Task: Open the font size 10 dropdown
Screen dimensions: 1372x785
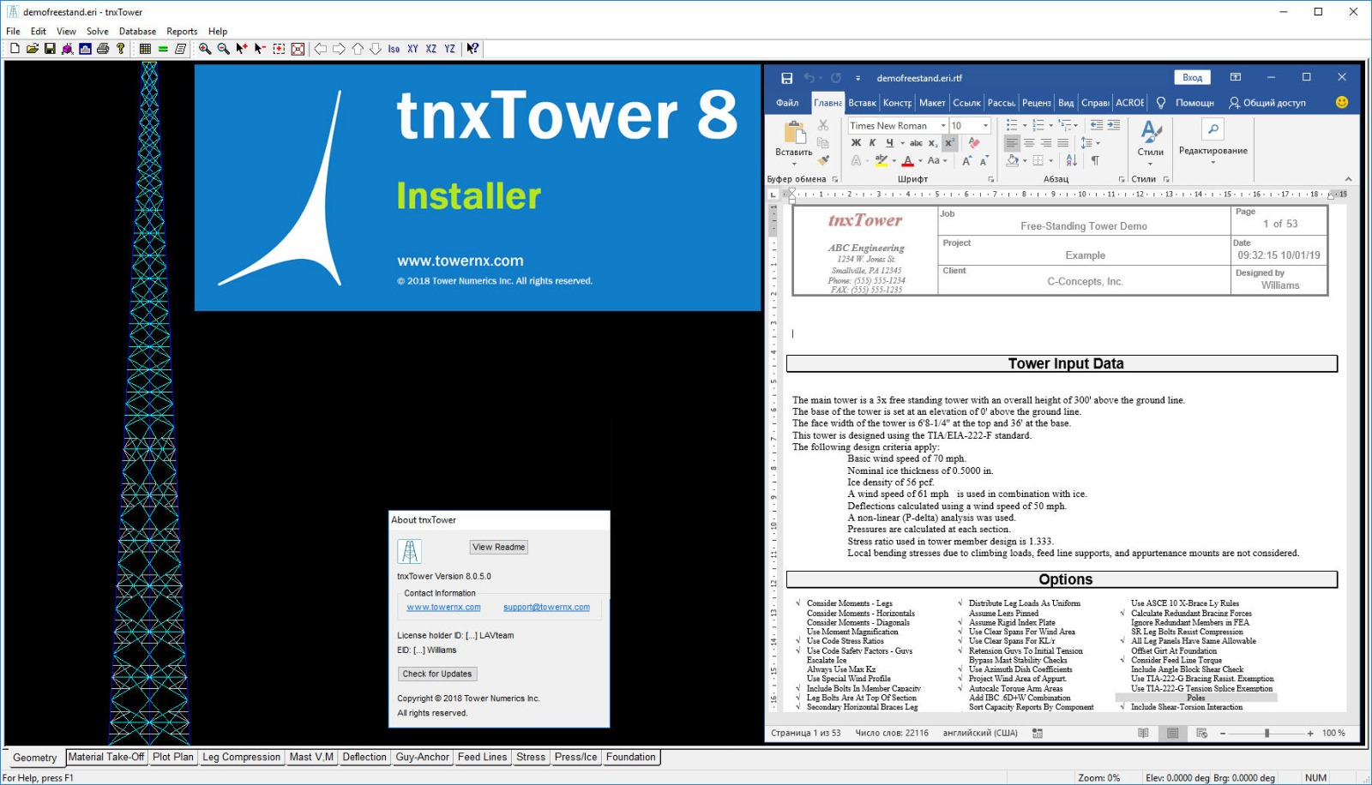Action: click(985, 126)
